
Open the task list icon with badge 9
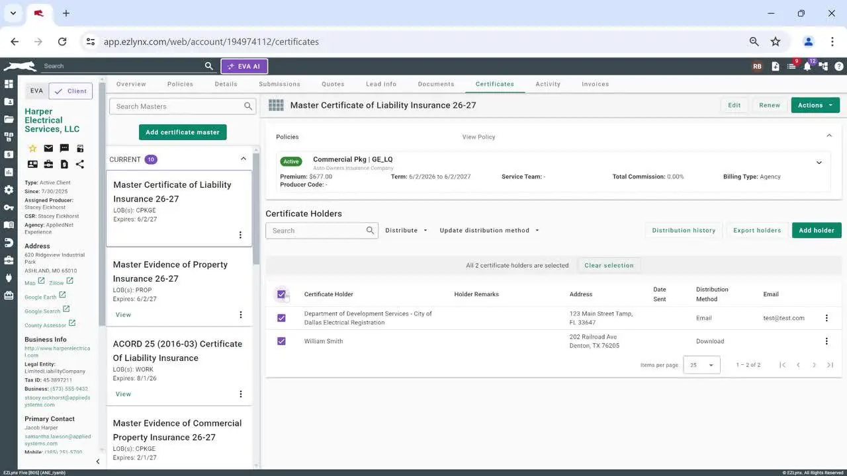tap(791, 66)
